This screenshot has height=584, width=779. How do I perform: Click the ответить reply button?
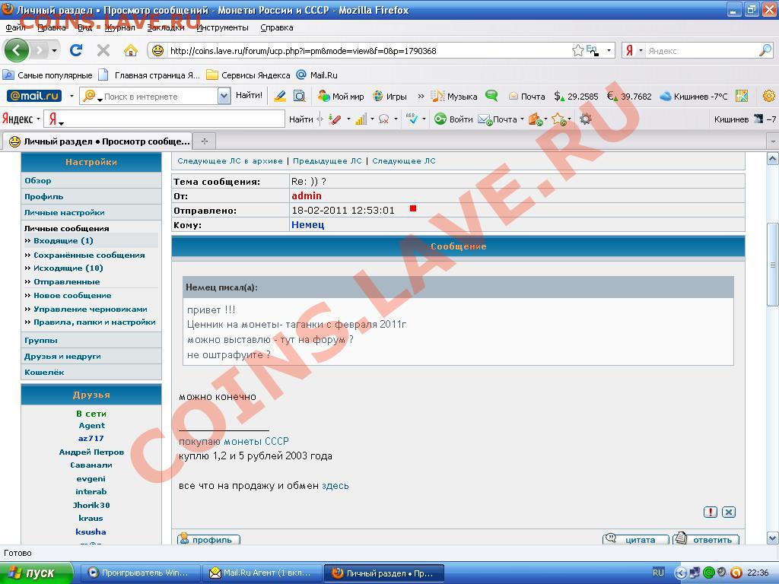[706, 539]
